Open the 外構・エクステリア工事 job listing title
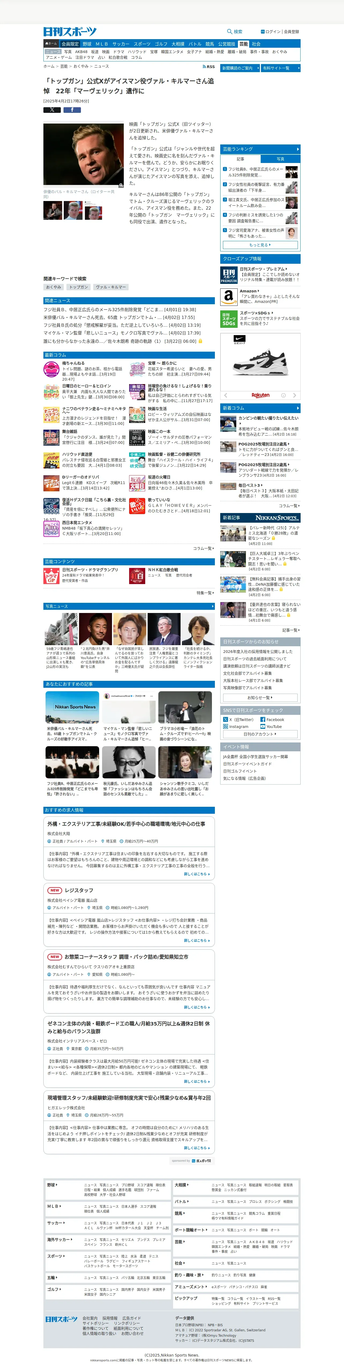 [x=126, y=824]
